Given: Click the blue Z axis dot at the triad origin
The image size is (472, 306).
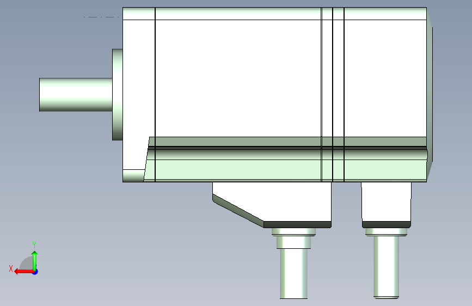Looking at the screenshot, I should point(35,272).
